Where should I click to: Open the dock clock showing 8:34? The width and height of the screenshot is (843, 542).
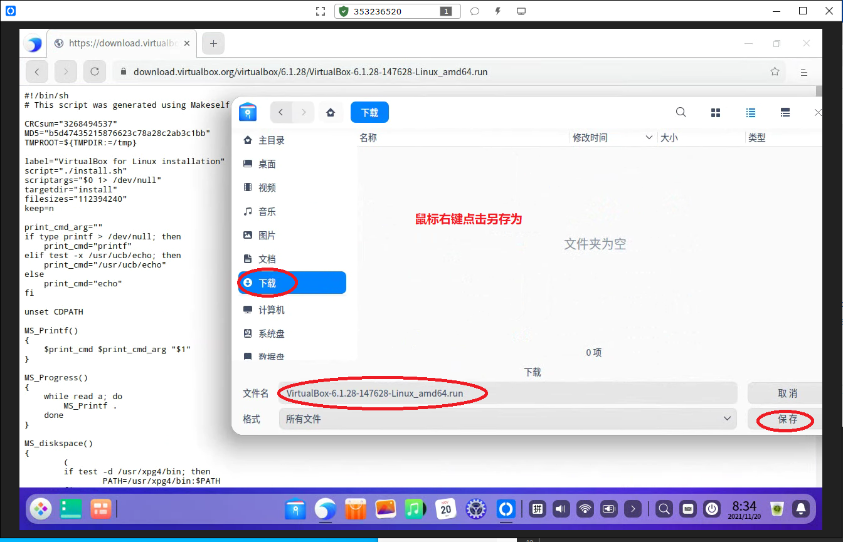point(745,509)
